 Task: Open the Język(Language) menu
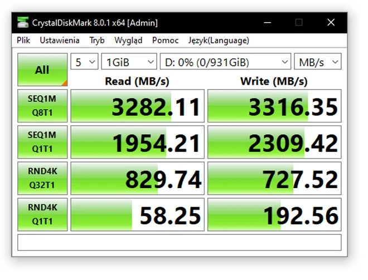(219, 40)
